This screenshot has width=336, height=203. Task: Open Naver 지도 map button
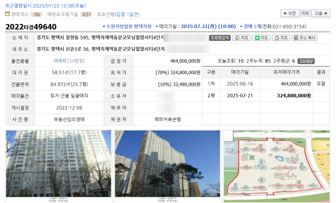[x=261, y=38]
